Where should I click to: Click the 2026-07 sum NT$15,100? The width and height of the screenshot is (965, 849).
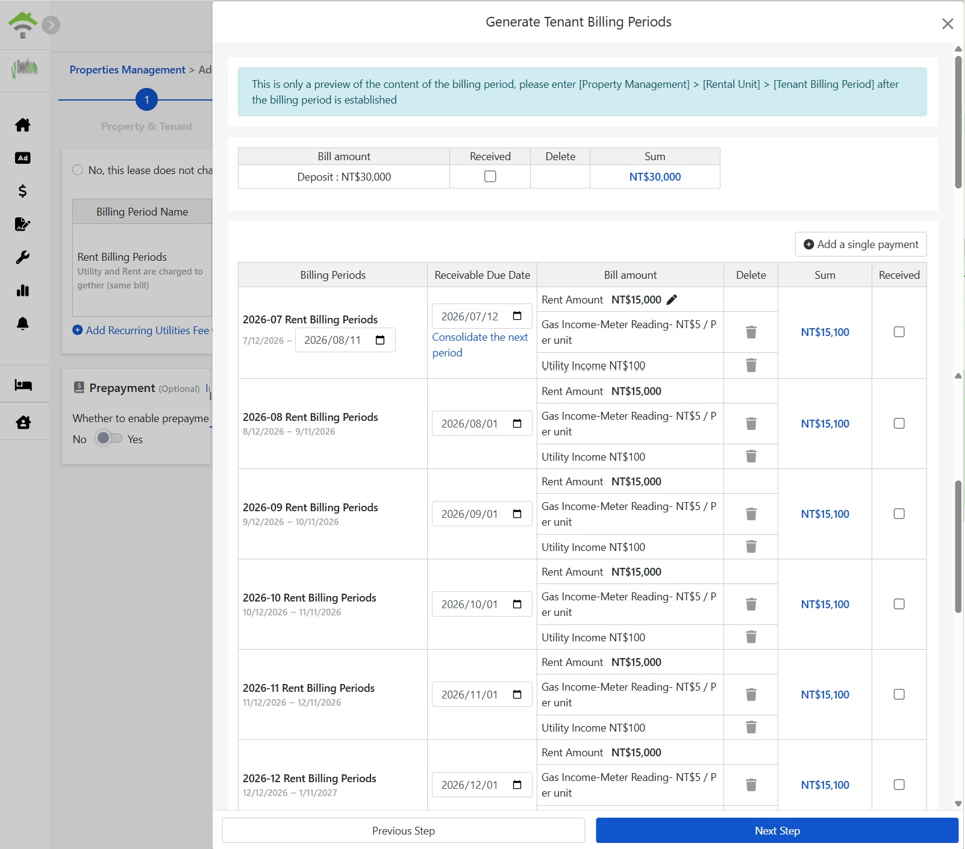[x=825, y=332]
